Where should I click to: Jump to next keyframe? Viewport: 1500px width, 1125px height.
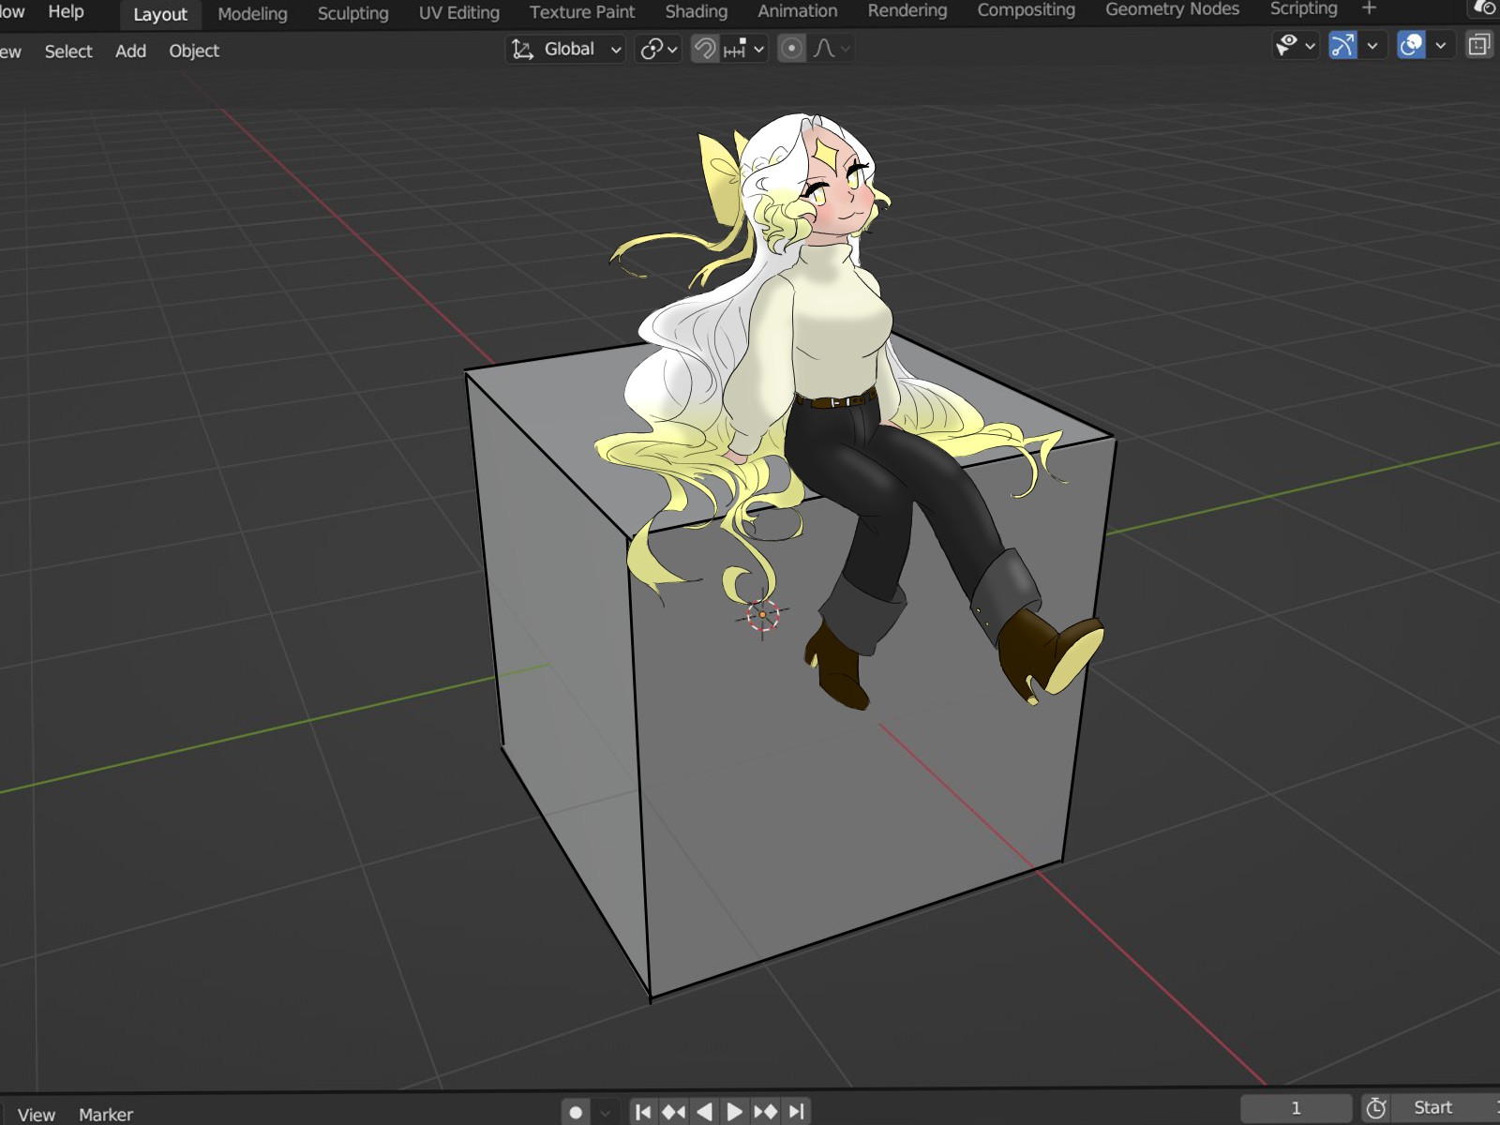tap(766, 1112)
